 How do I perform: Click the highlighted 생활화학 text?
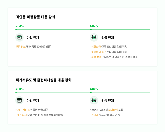point(96,47)
